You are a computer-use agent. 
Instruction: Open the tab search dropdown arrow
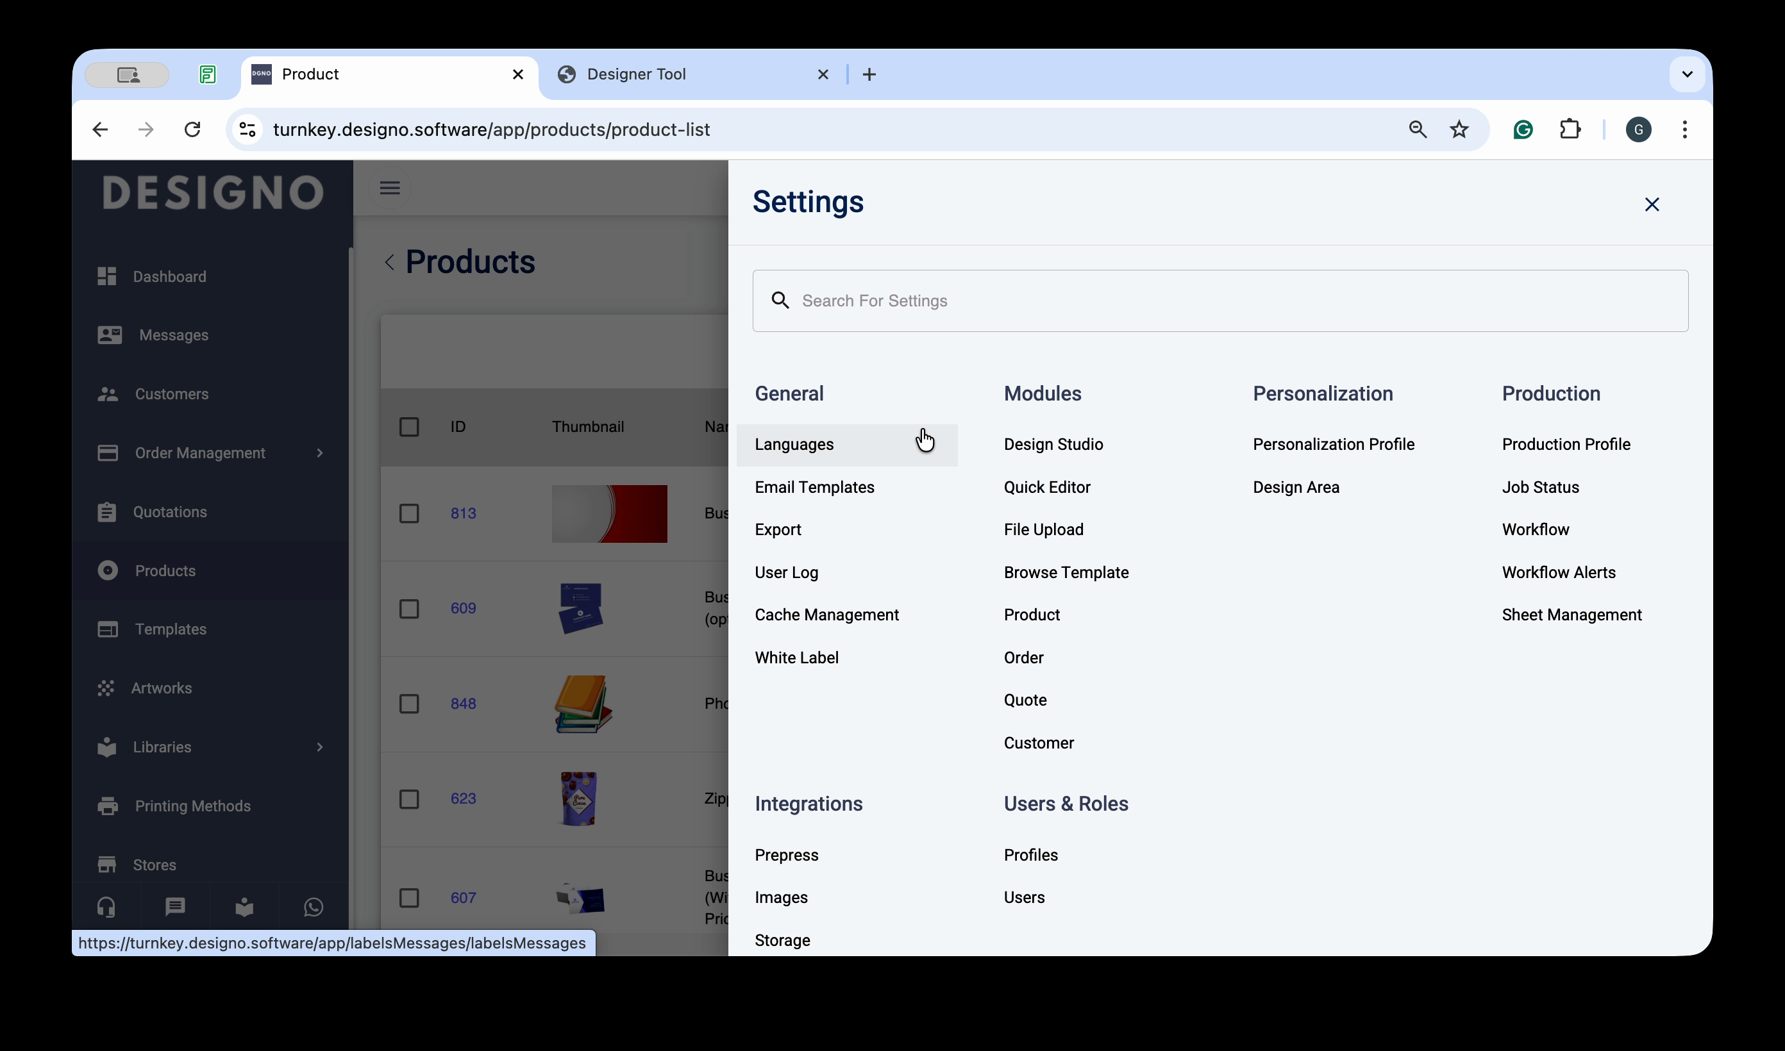point(1686,74)
